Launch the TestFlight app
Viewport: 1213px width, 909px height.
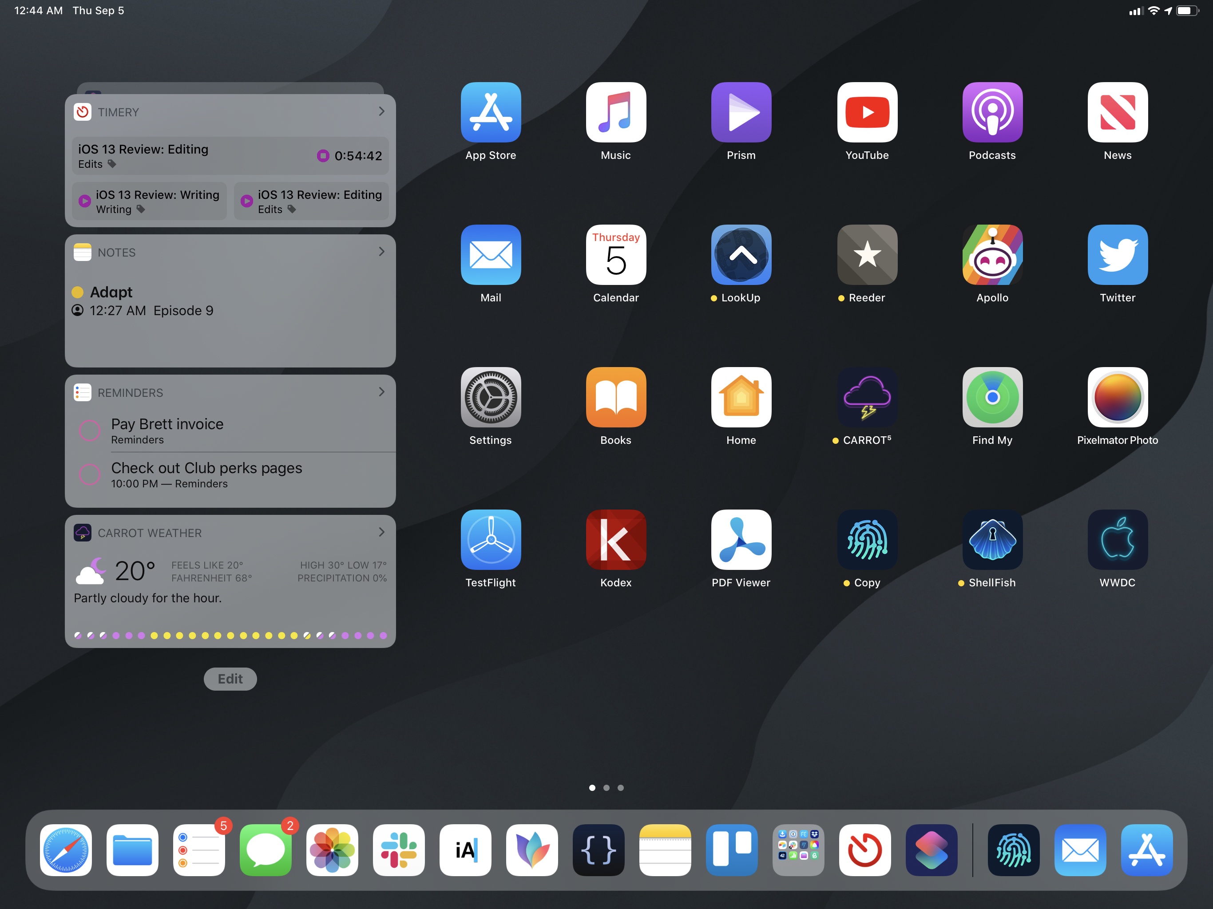point(491,540)
